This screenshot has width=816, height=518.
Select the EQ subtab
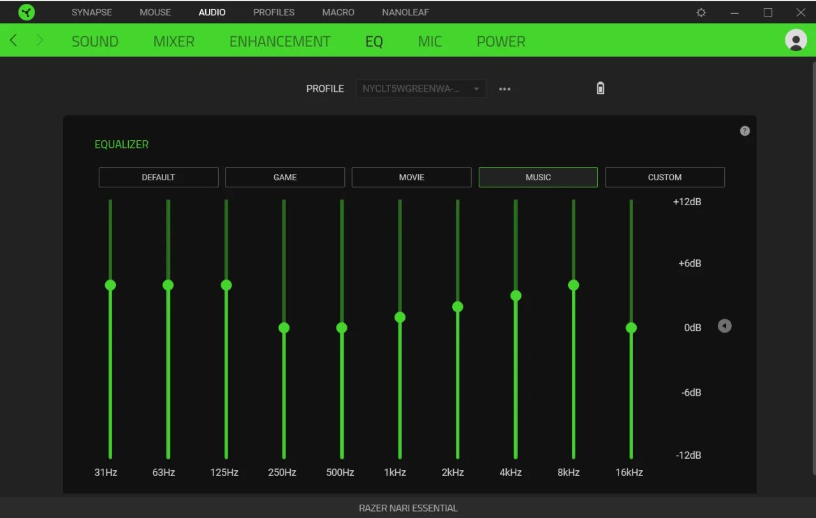(374, 41)
